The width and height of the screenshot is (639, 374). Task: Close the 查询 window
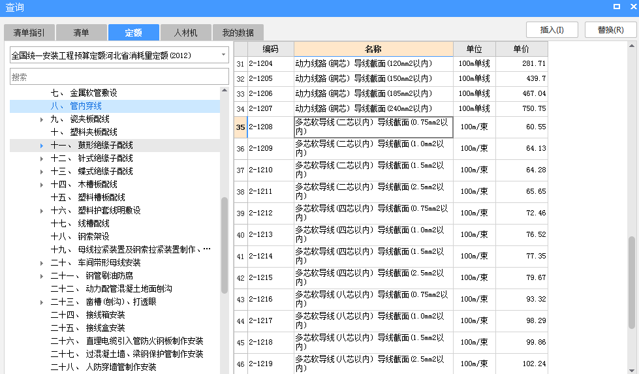point(634,6)
